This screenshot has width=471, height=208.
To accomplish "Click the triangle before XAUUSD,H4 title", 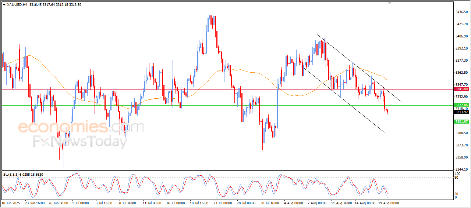I will click(x=4, y=4).
